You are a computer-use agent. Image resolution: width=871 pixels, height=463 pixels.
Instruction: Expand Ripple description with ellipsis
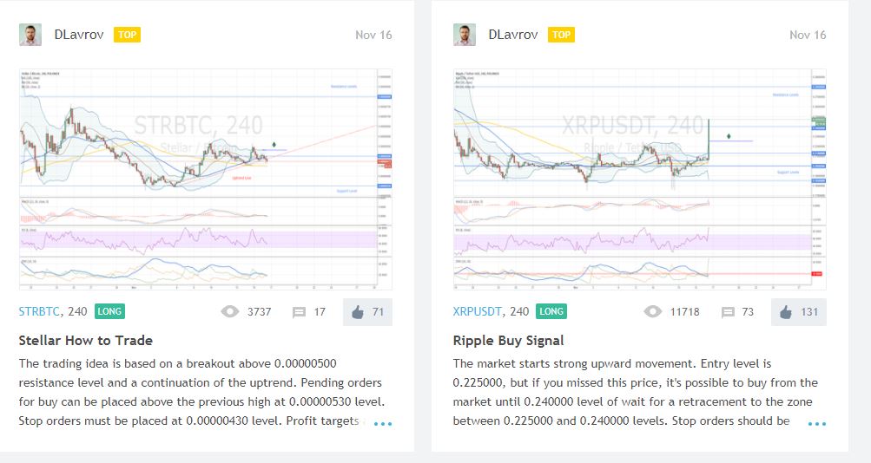(817, 424)
